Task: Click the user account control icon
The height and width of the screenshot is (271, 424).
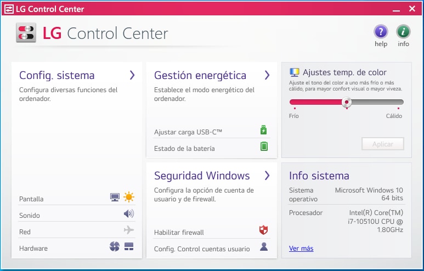Action: click(264, 247)
